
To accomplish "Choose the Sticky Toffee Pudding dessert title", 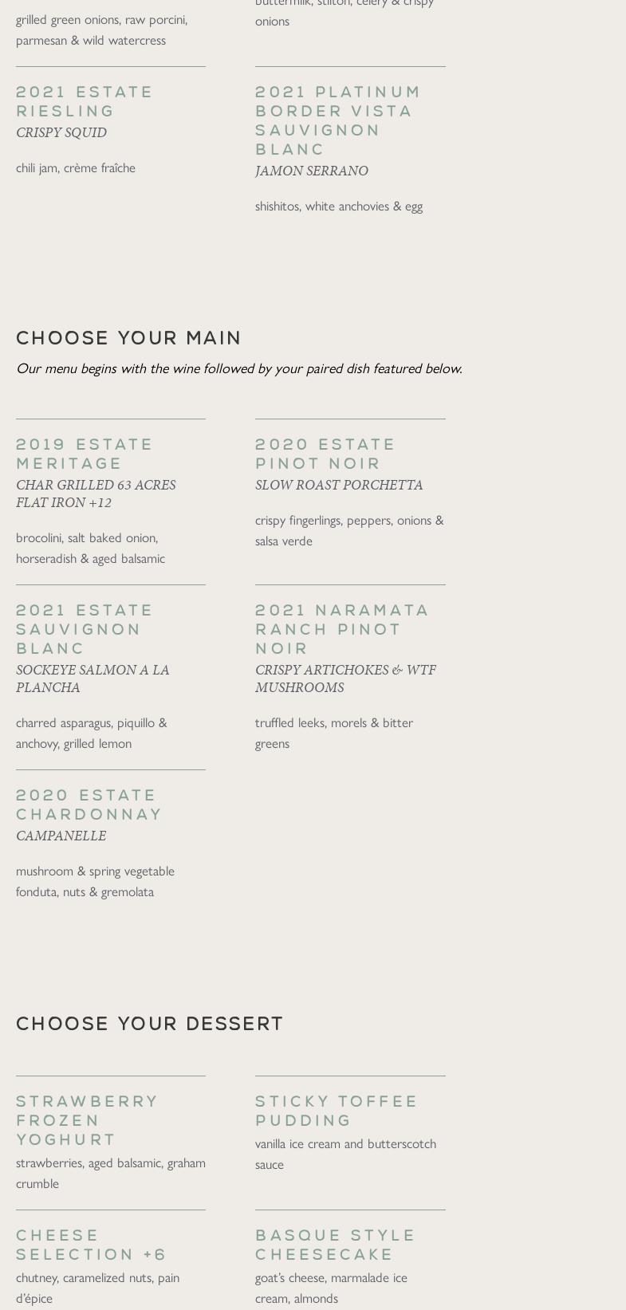I will pos(337,1111).
